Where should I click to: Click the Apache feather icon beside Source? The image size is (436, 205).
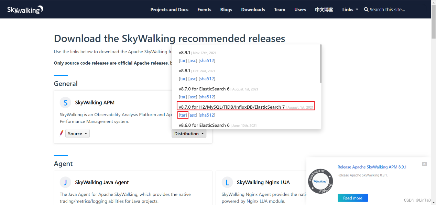pyautogui.click(x=62, y=133)
